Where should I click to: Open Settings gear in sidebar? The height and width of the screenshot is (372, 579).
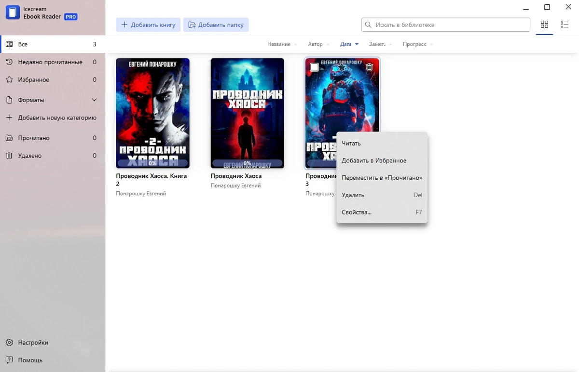coord(9,343)
